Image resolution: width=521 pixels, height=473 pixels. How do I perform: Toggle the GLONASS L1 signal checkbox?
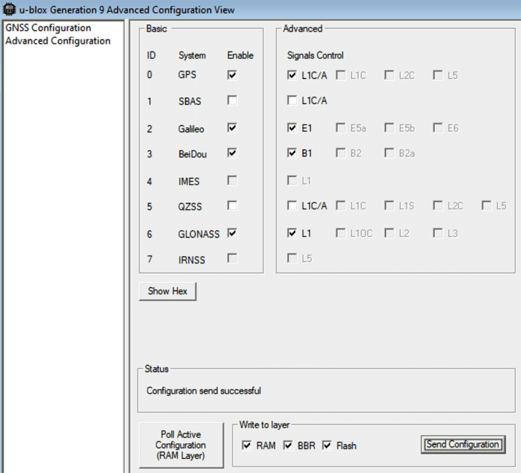point(292,233)
